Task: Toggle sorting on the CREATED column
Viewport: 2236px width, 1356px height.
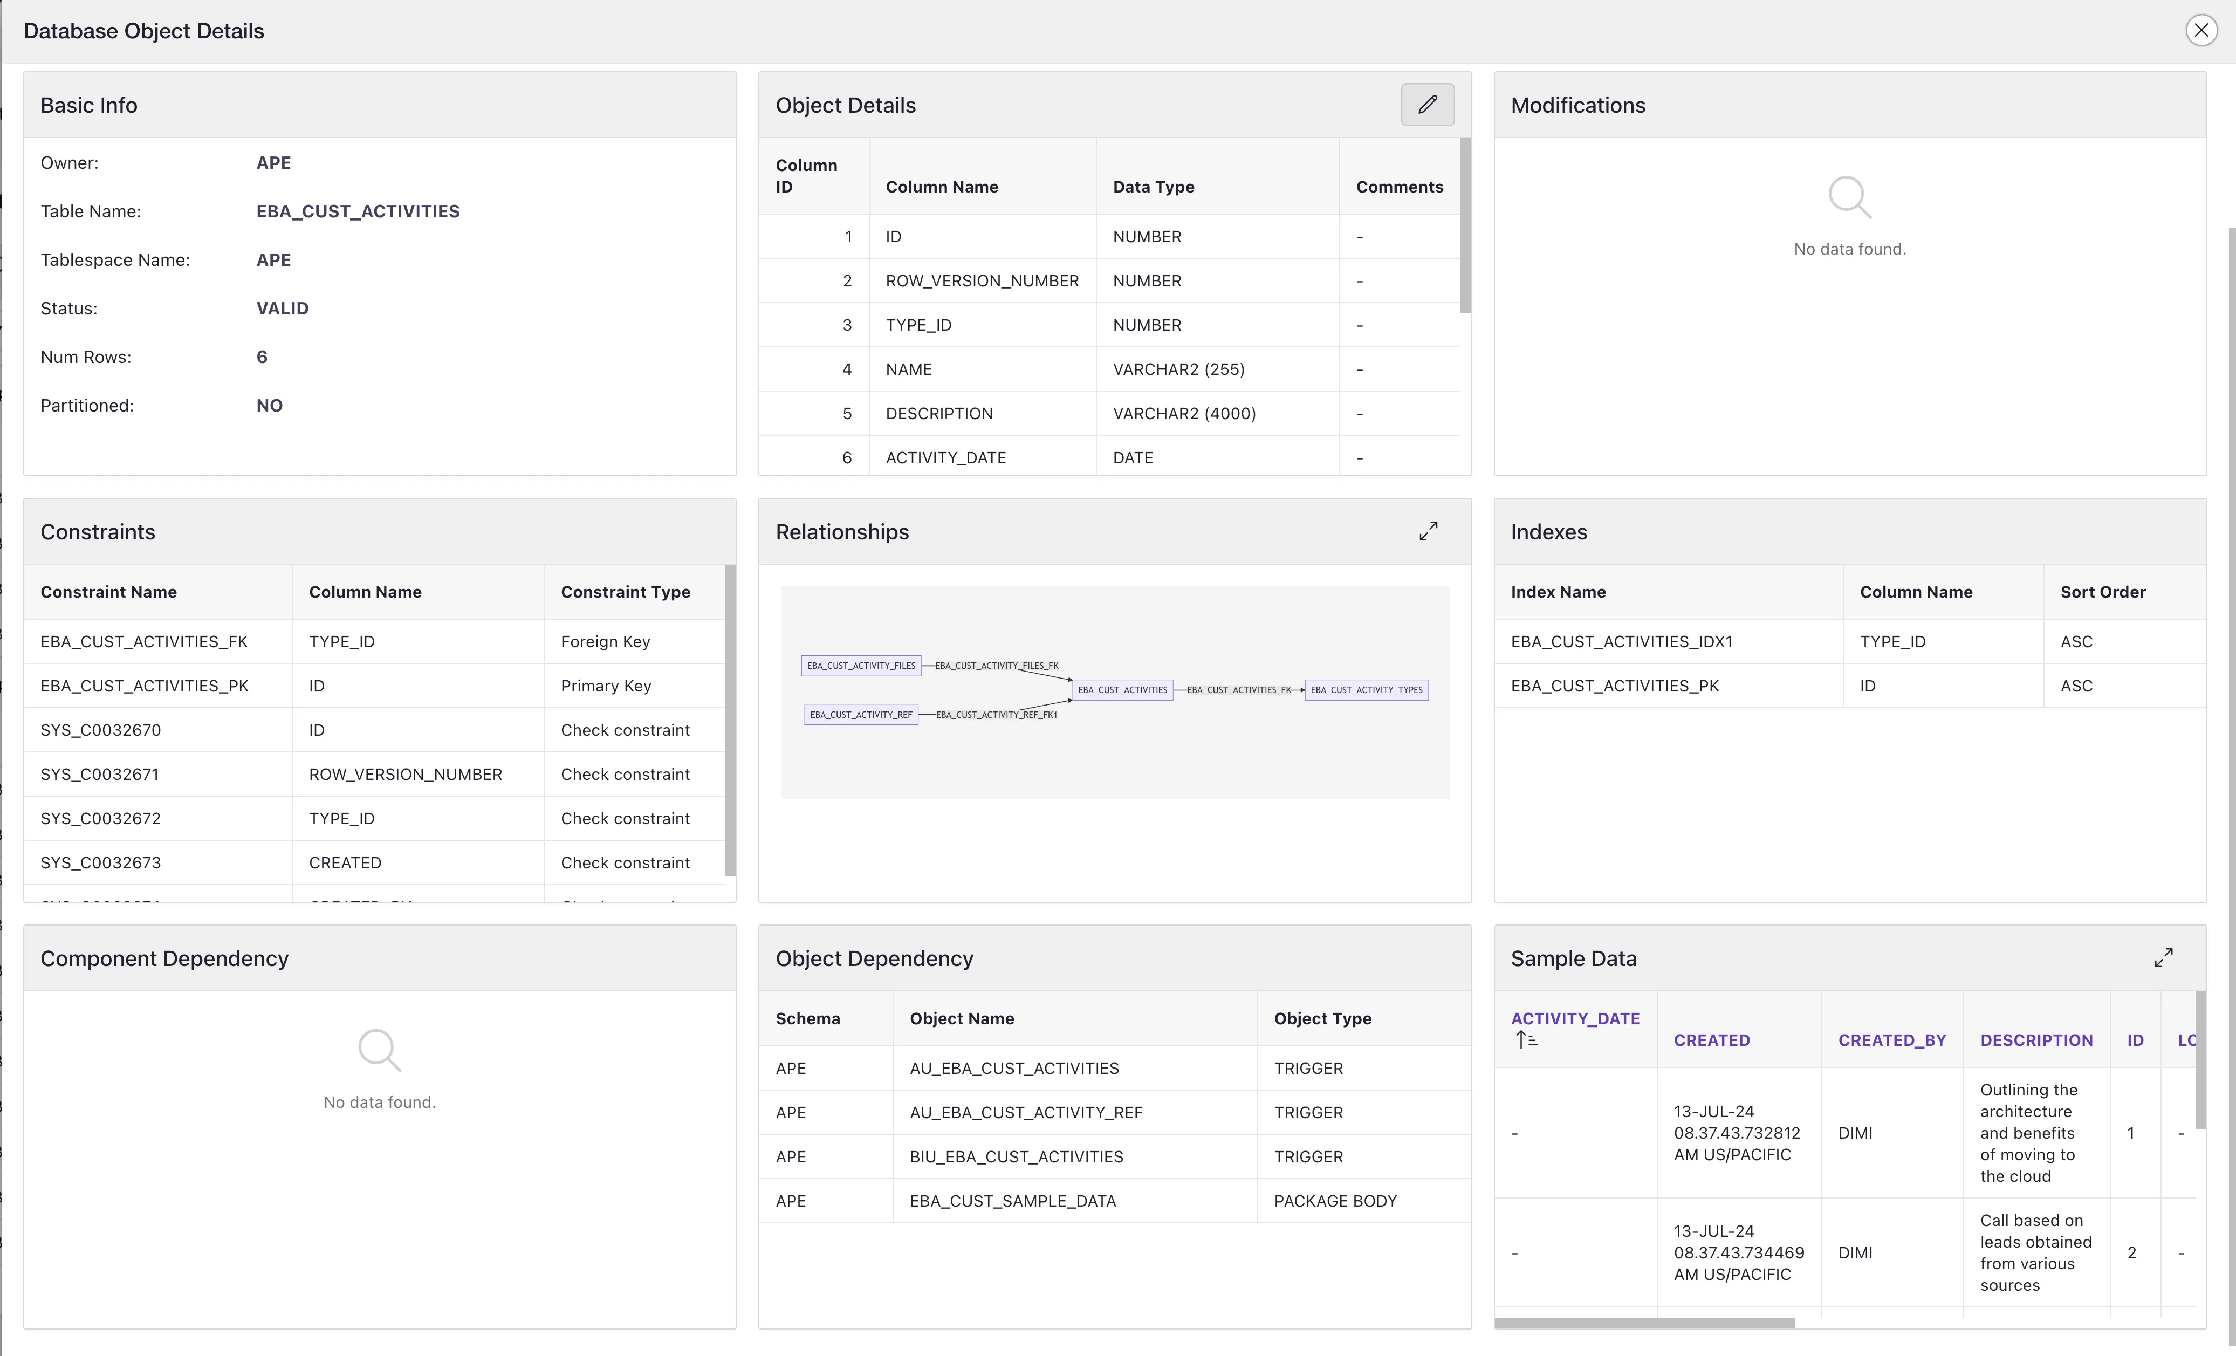Action: (1711, 1040)
